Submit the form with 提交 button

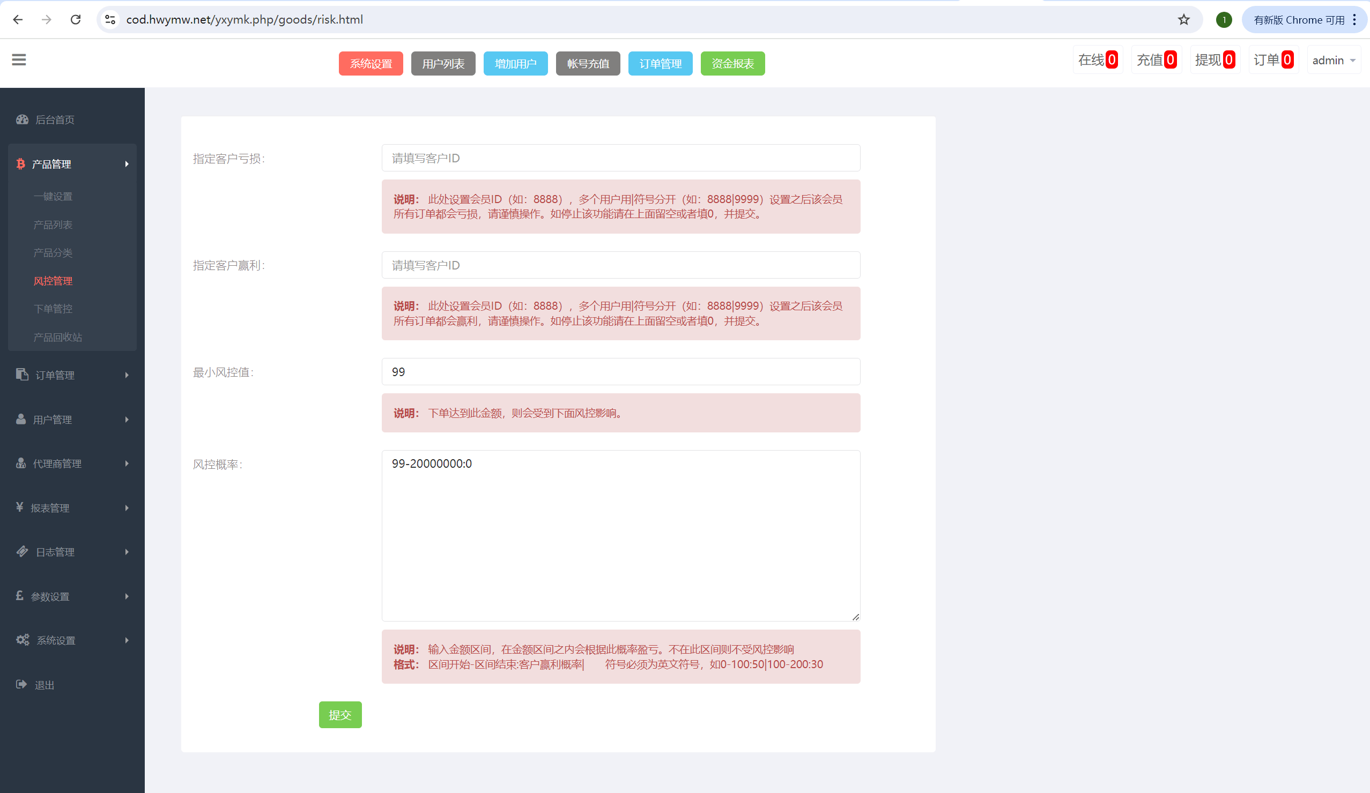(340, 715)
